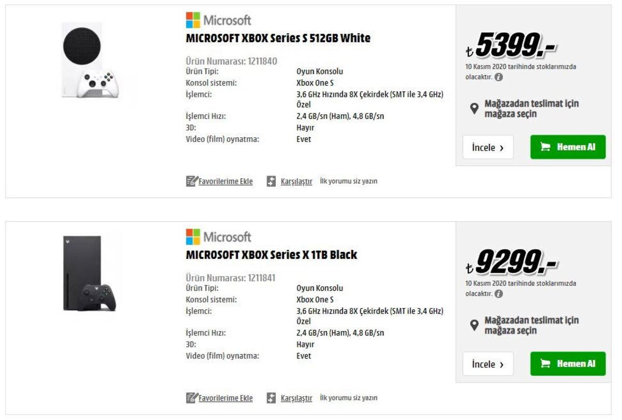This screenshot has height=420, width=622.
Task: Open the info icon next to the Series S stock date
Action: [x=500, y=76]
